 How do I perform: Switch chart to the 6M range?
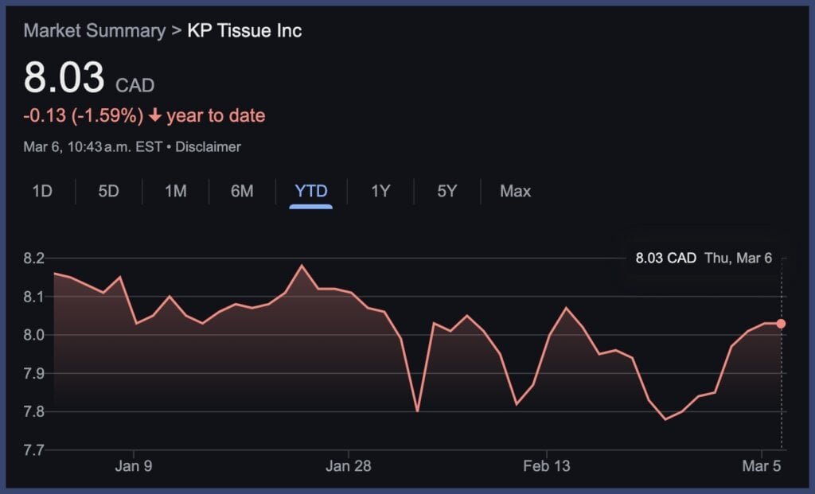click(x=242, y=191)
